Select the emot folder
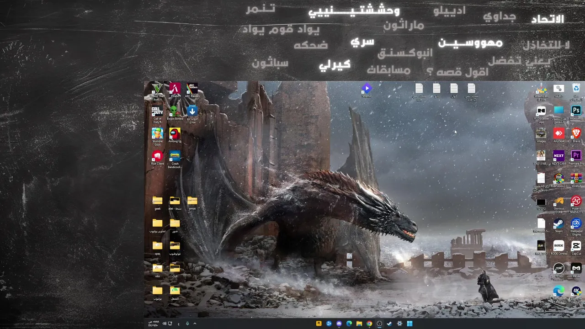This screenshot has height=329, width=585. click(x=192, y=202)
